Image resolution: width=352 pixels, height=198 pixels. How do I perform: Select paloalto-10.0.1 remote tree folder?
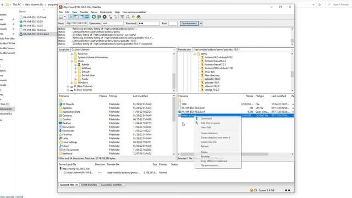(x=212, y=79)
